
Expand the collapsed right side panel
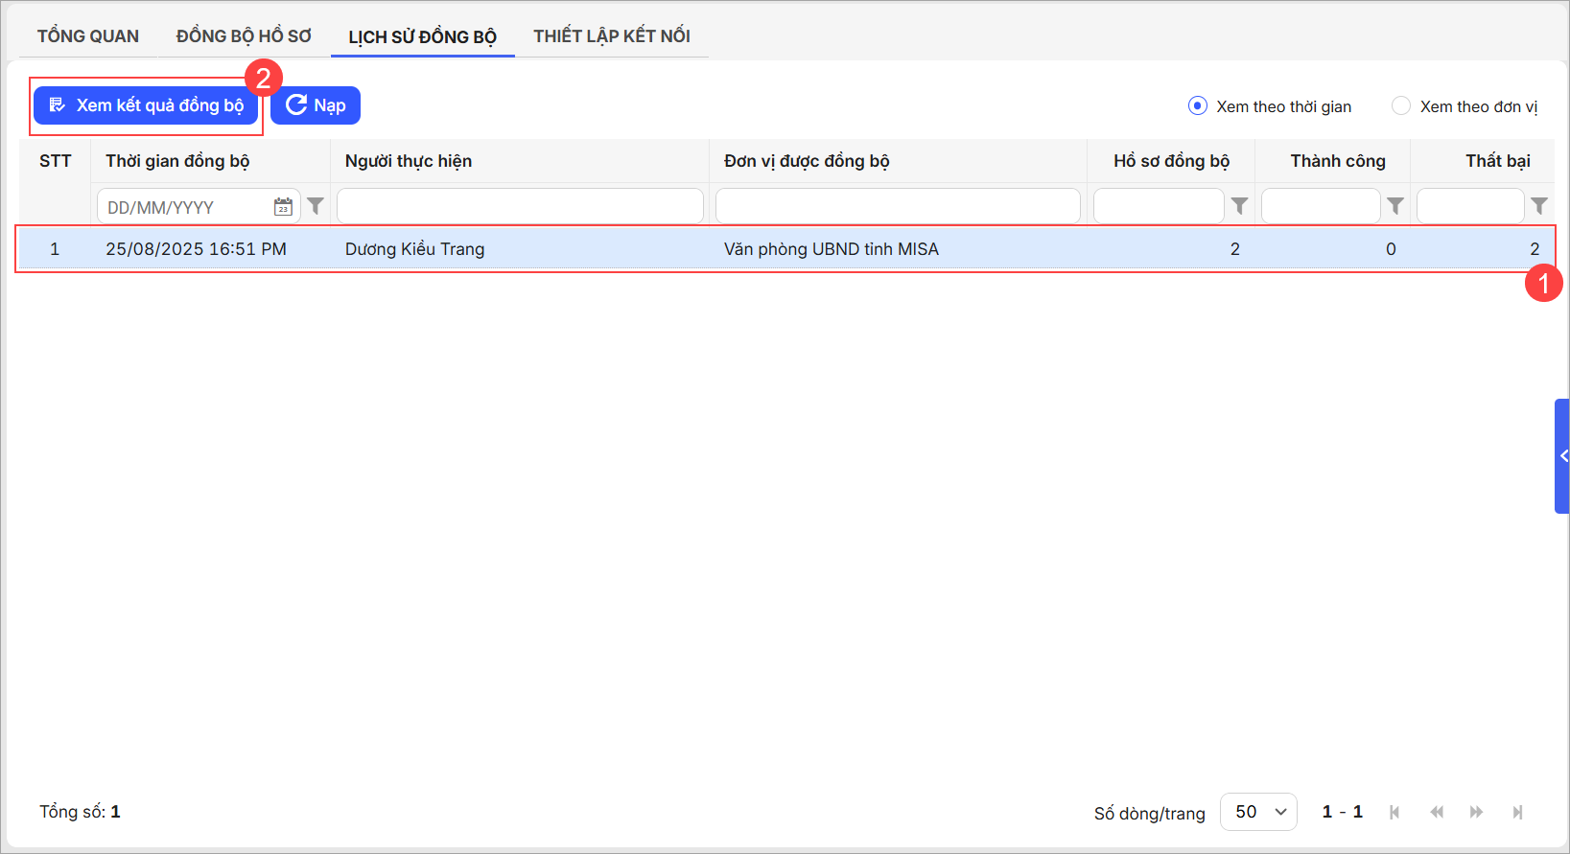[x=1562, y=456]
